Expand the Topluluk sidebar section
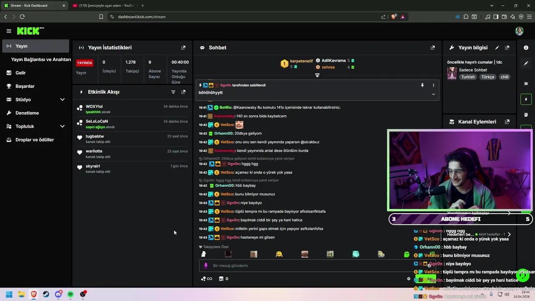Image resolution: width=535 pixels, height=301 pixels. tap(62, 126)
